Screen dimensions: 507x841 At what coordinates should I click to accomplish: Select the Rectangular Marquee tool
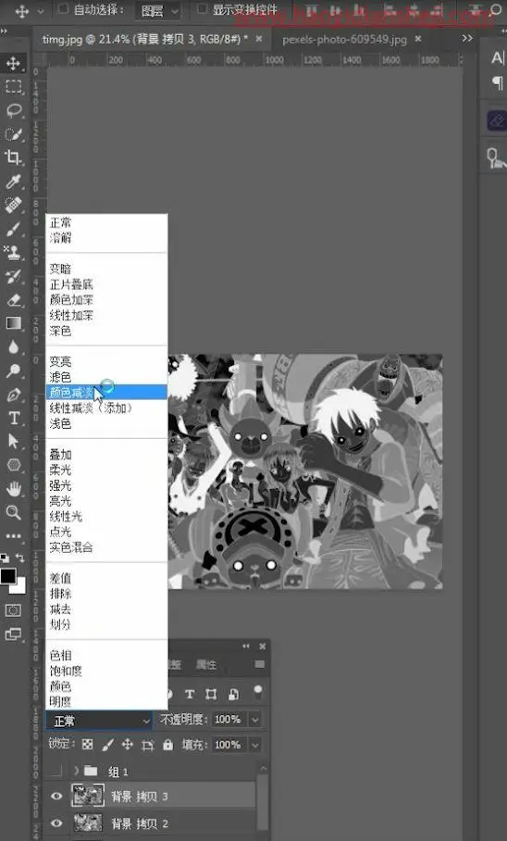(13, 87)
